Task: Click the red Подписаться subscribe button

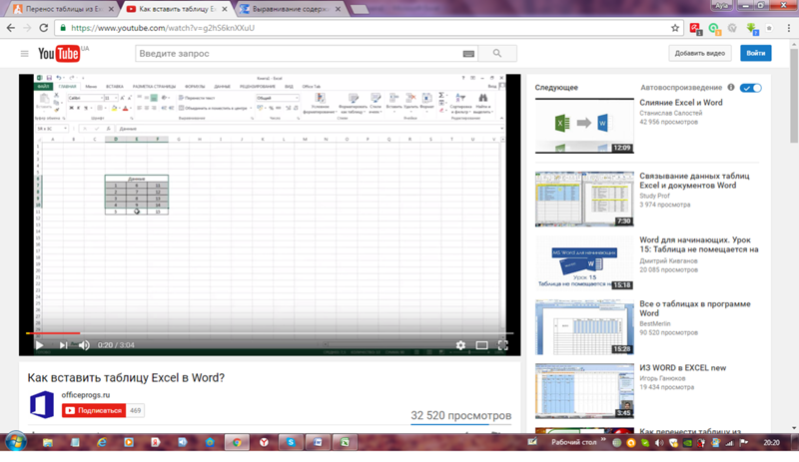Action: (94, 410)
